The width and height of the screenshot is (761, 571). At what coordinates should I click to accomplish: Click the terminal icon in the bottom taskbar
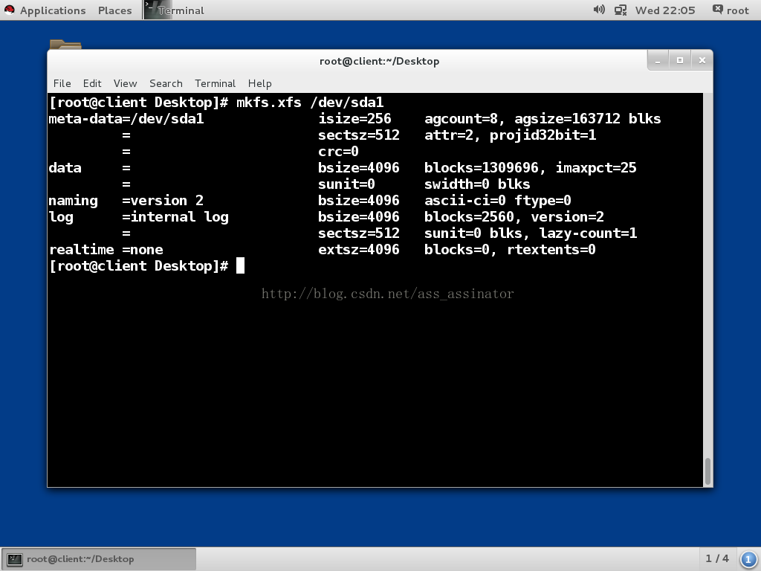pos(15,559)
